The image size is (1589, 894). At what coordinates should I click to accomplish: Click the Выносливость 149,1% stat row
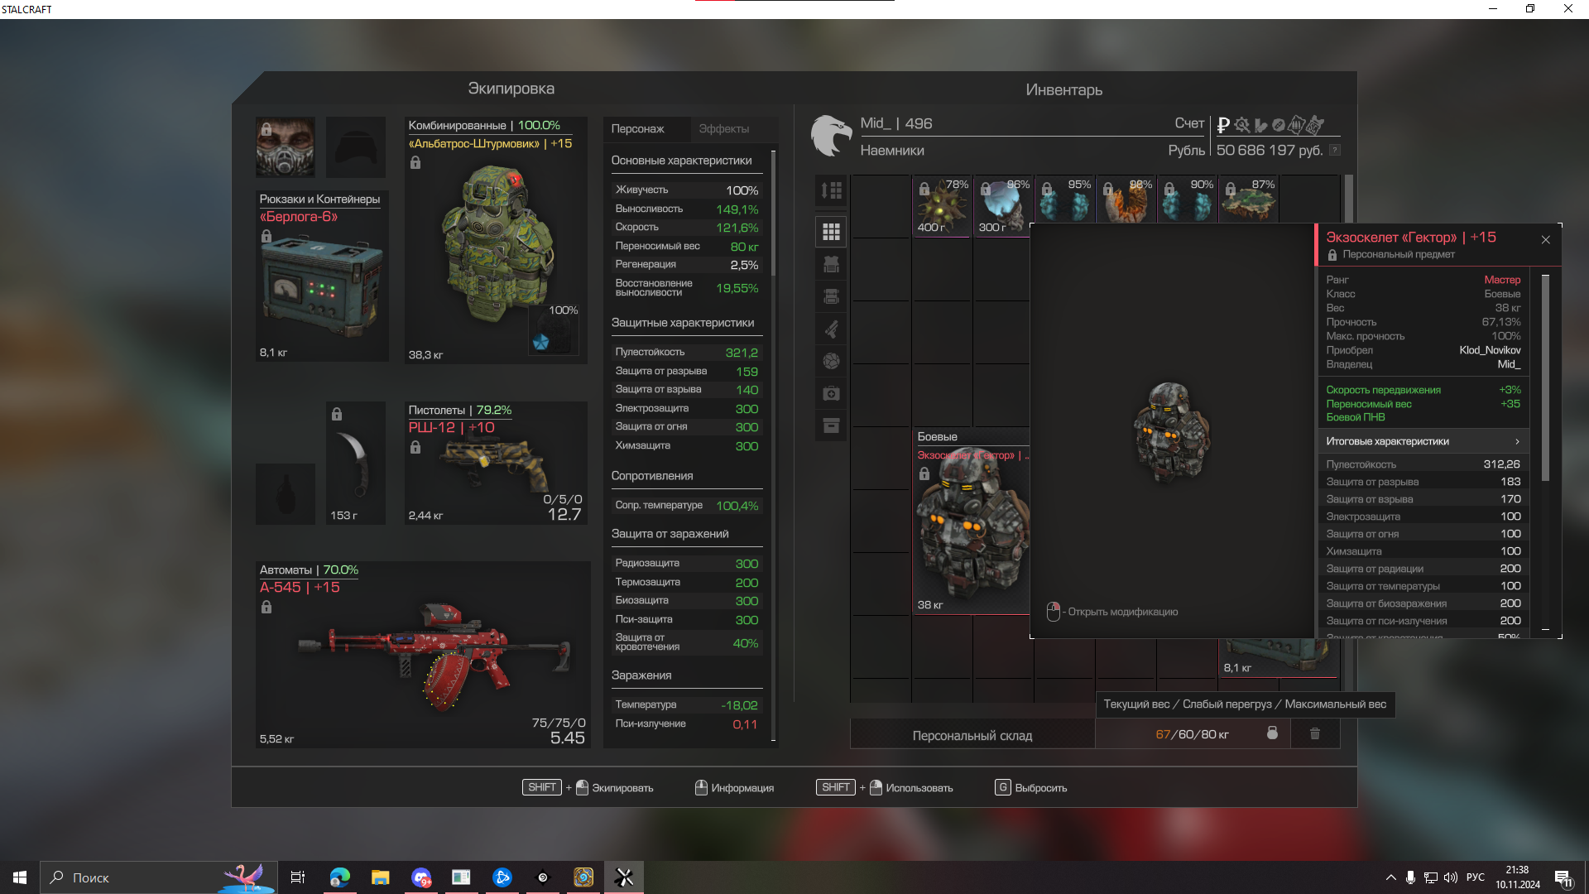[x=686, y=209]
